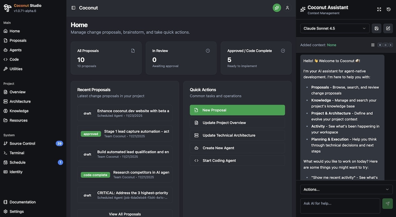This screenshot has width=396, height=217.
Task: Open the added context list menu icon
Action: pos(373,45)
